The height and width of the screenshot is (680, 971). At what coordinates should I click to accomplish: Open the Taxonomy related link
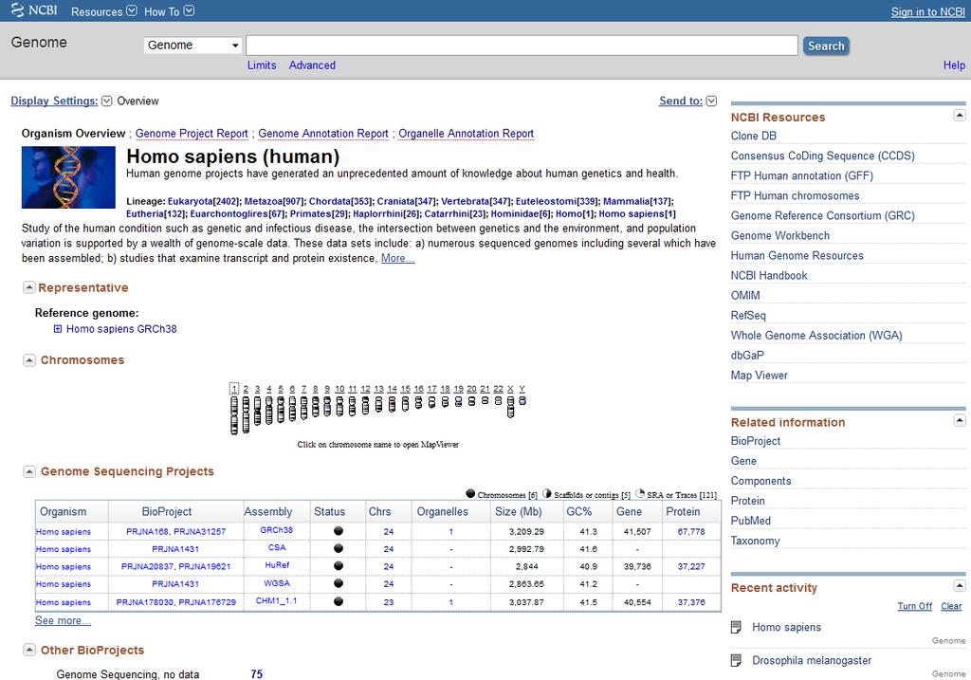[x=755, y=541]
